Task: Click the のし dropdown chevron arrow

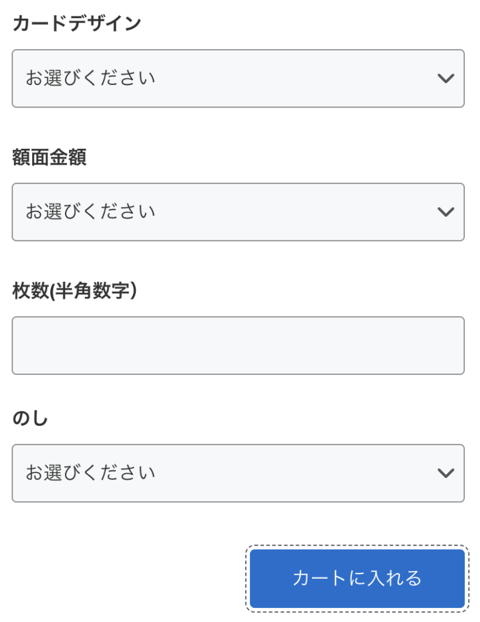Action: [445, 473]
